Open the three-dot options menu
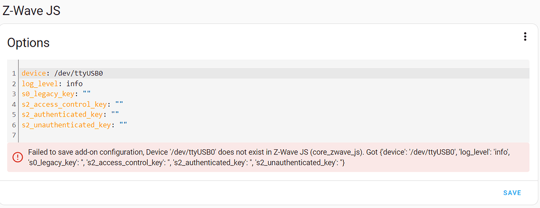The width and height of the screenshot is (540, 208). [525, 37]
